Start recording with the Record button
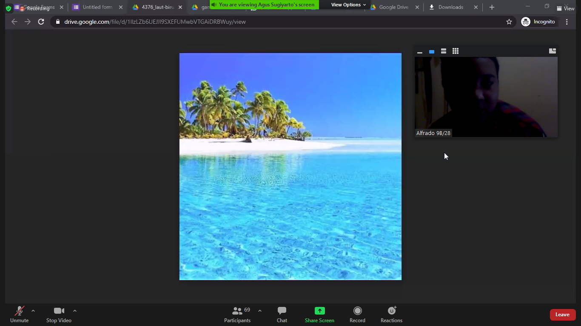581x326 pixels. pos(357,315)
